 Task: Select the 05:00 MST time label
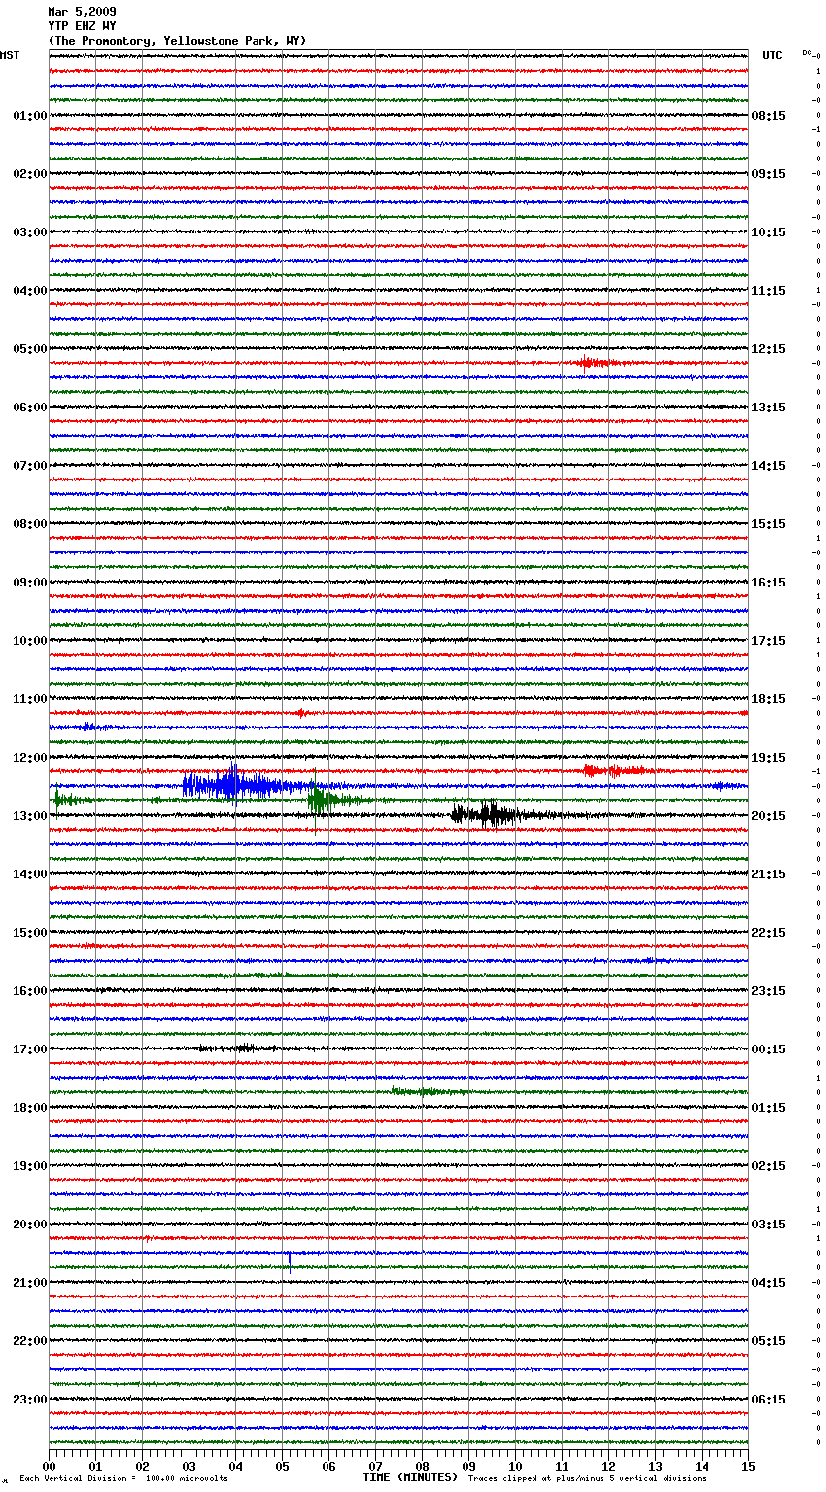29,349
